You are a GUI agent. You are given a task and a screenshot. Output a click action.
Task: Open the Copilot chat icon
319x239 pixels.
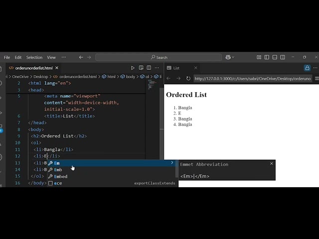[x=228, y=57]
